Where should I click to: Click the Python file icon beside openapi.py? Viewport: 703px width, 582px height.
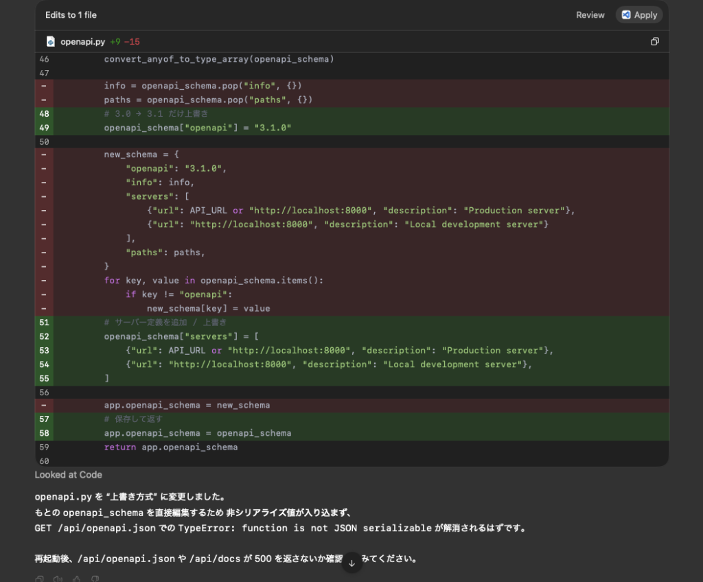51,41
